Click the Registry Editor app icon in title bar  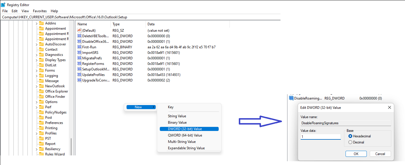pos(3,5)
